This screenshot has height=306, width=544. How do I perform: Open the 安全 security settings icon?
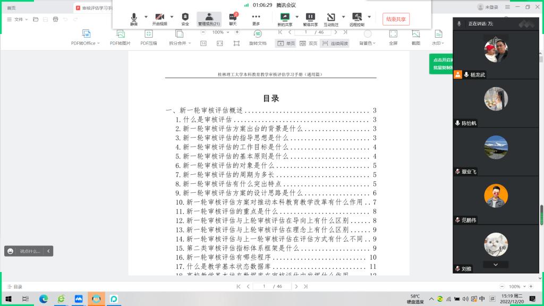click(185, 19)
